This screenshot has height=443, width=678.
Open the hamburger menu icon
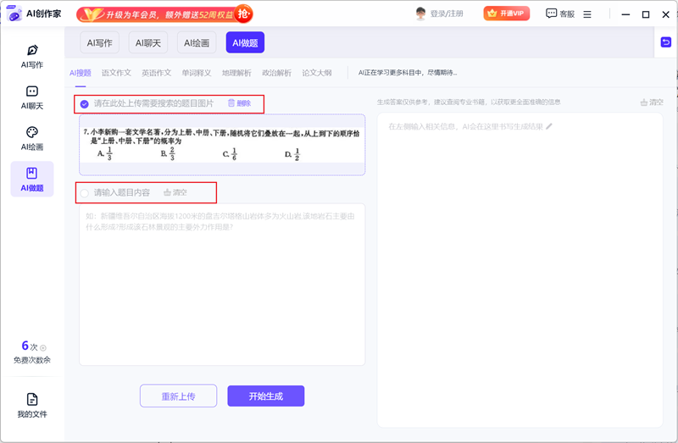coord(587,14)
